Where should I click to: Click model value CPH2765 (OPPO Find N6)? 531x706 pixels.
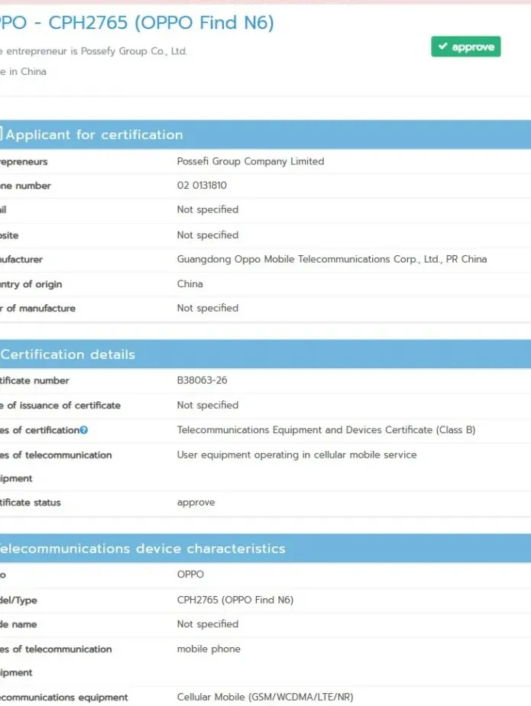tap(235, 600)
